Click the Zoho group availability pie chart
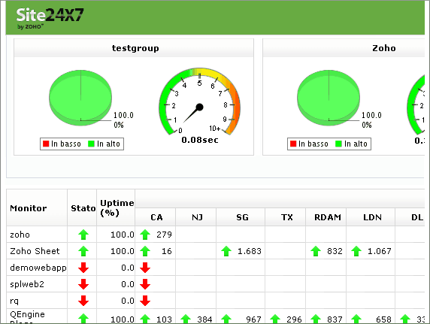The height and width of the screenshot is (324, 430). pyautogui.click(x=329, y=98)
